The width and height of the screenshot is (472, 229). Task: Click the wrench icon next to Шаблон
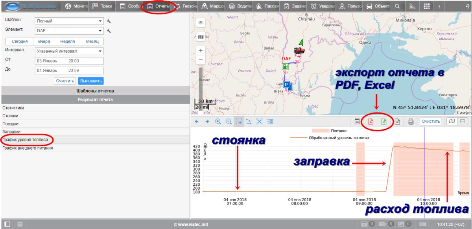click(x=109, y=21)
